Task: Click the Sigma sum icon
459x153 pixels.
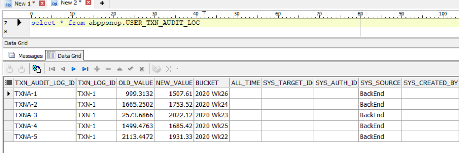Action: (x=168, y=69)
